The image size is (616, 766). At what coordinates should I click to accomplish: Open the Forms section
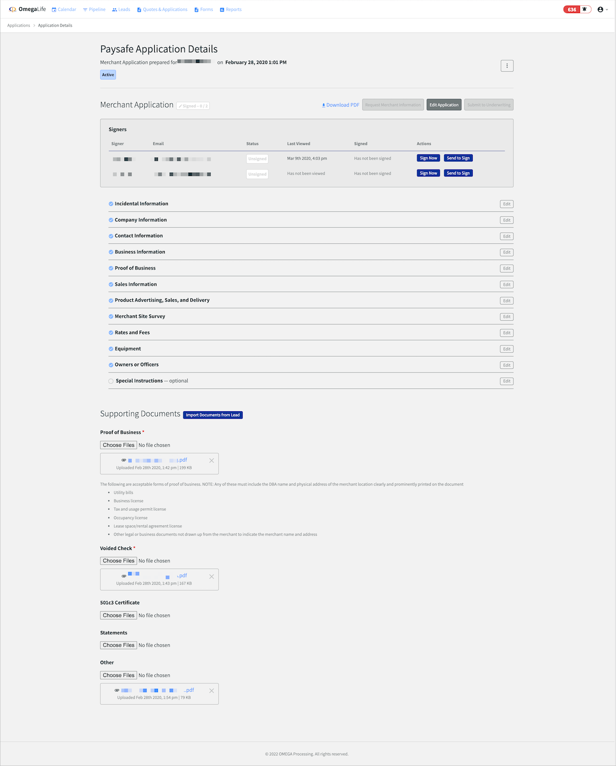[203, 9]
